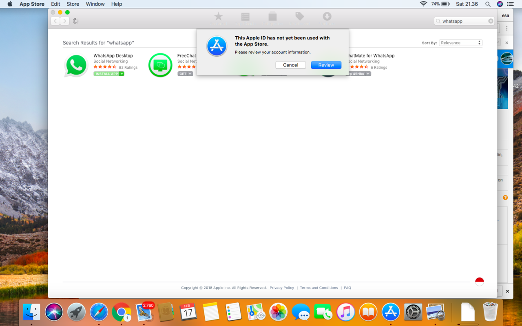Image resolution: width=522 pixels, height=326 pixels.
Task: Click the Wi-Fi status icon
Action: tap(423, 4)
